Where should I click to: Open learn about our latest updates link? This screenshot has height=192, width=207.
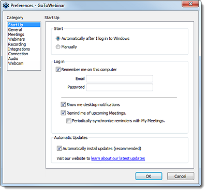[x=118, y=158]
